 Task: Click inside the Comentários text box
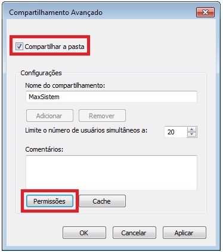(112, 173)
